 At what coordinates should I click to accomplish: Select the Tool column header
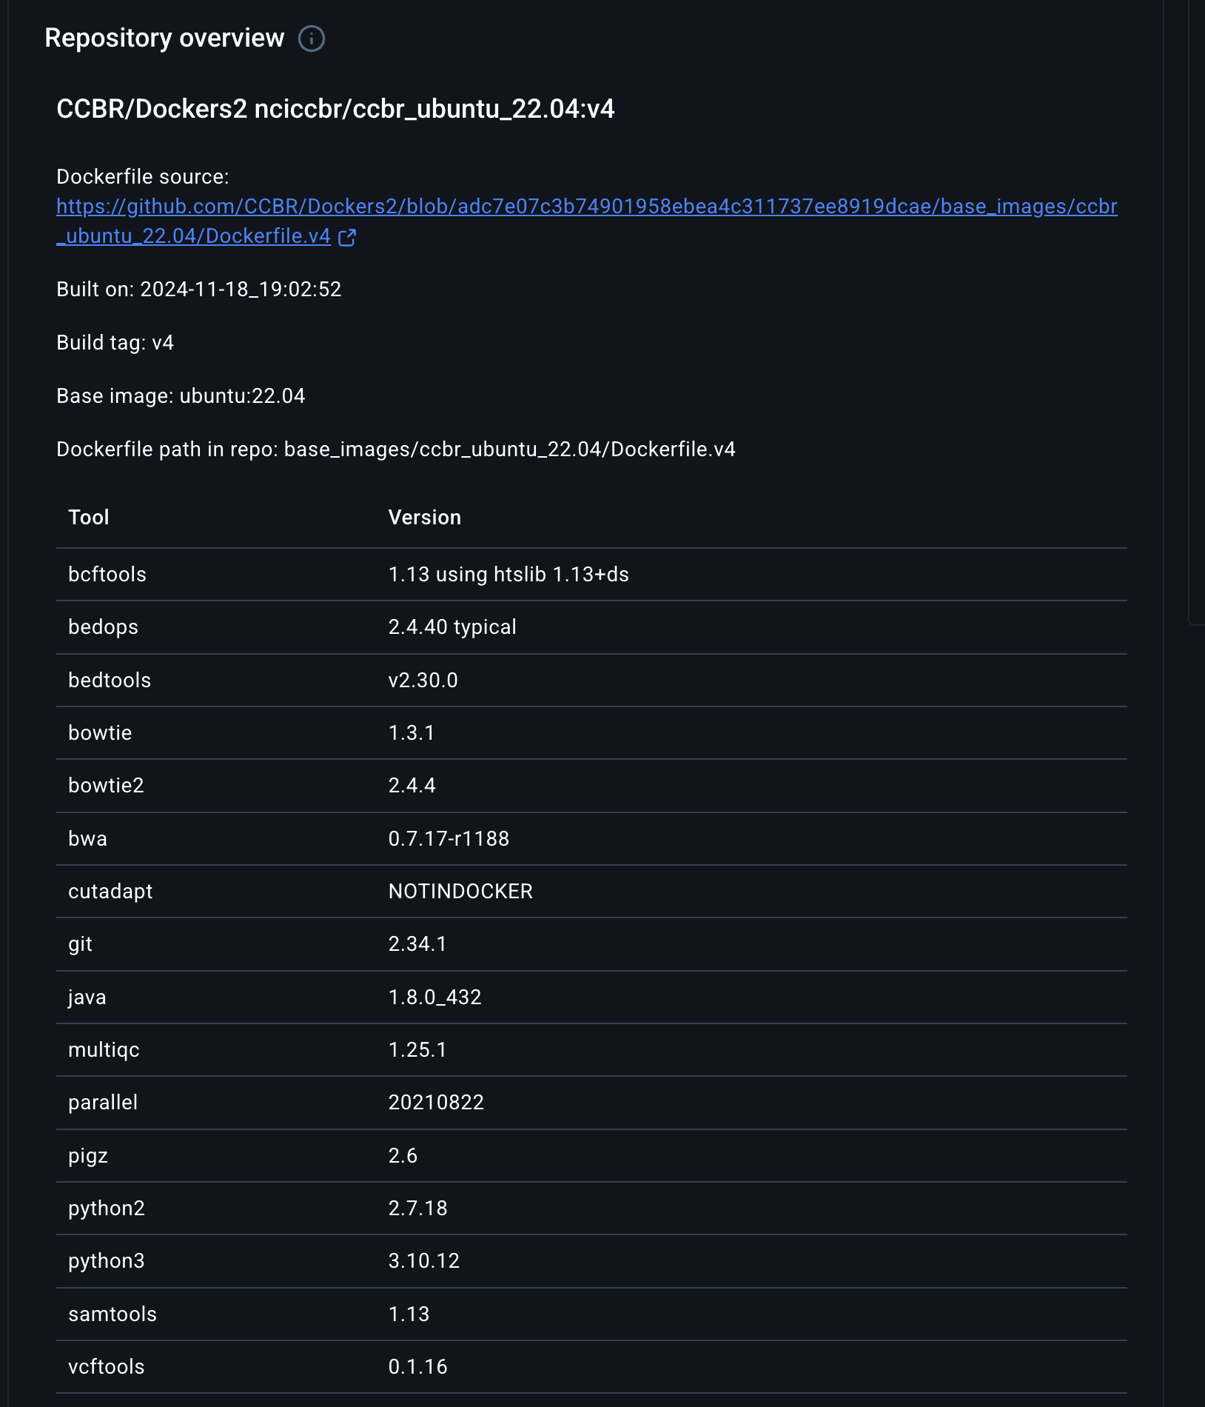[x=89, y=517]
